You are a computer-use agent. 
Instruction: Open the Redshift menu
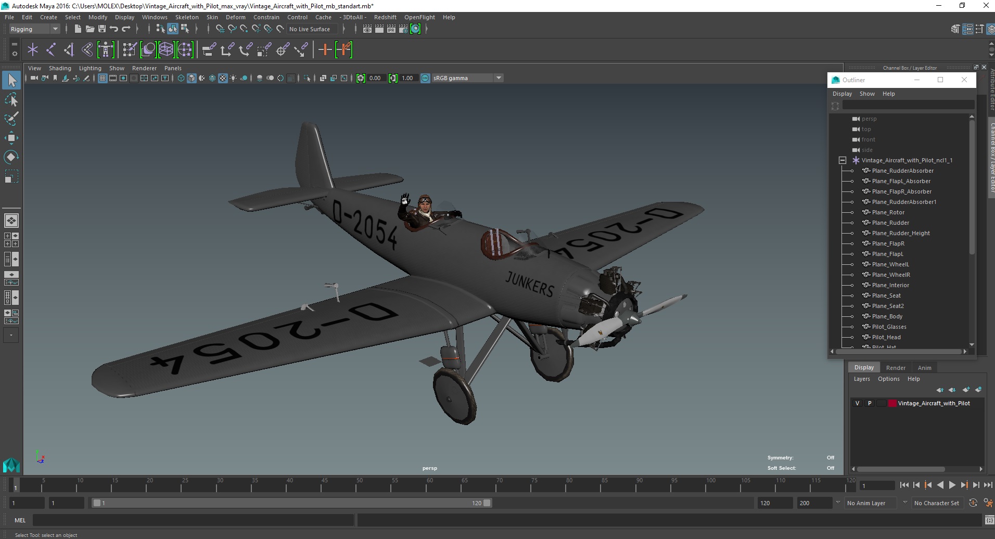[x=385, y=17]
